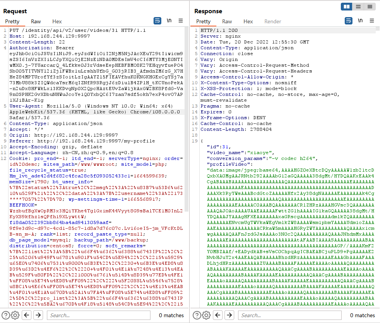This screenshot has height=323, width=380.
Task: Click the Origin header line in Request
Action: (64, 135)
